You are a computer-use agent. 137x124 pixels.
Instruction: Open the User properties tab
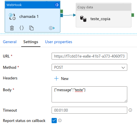click(x=58, y=42)
